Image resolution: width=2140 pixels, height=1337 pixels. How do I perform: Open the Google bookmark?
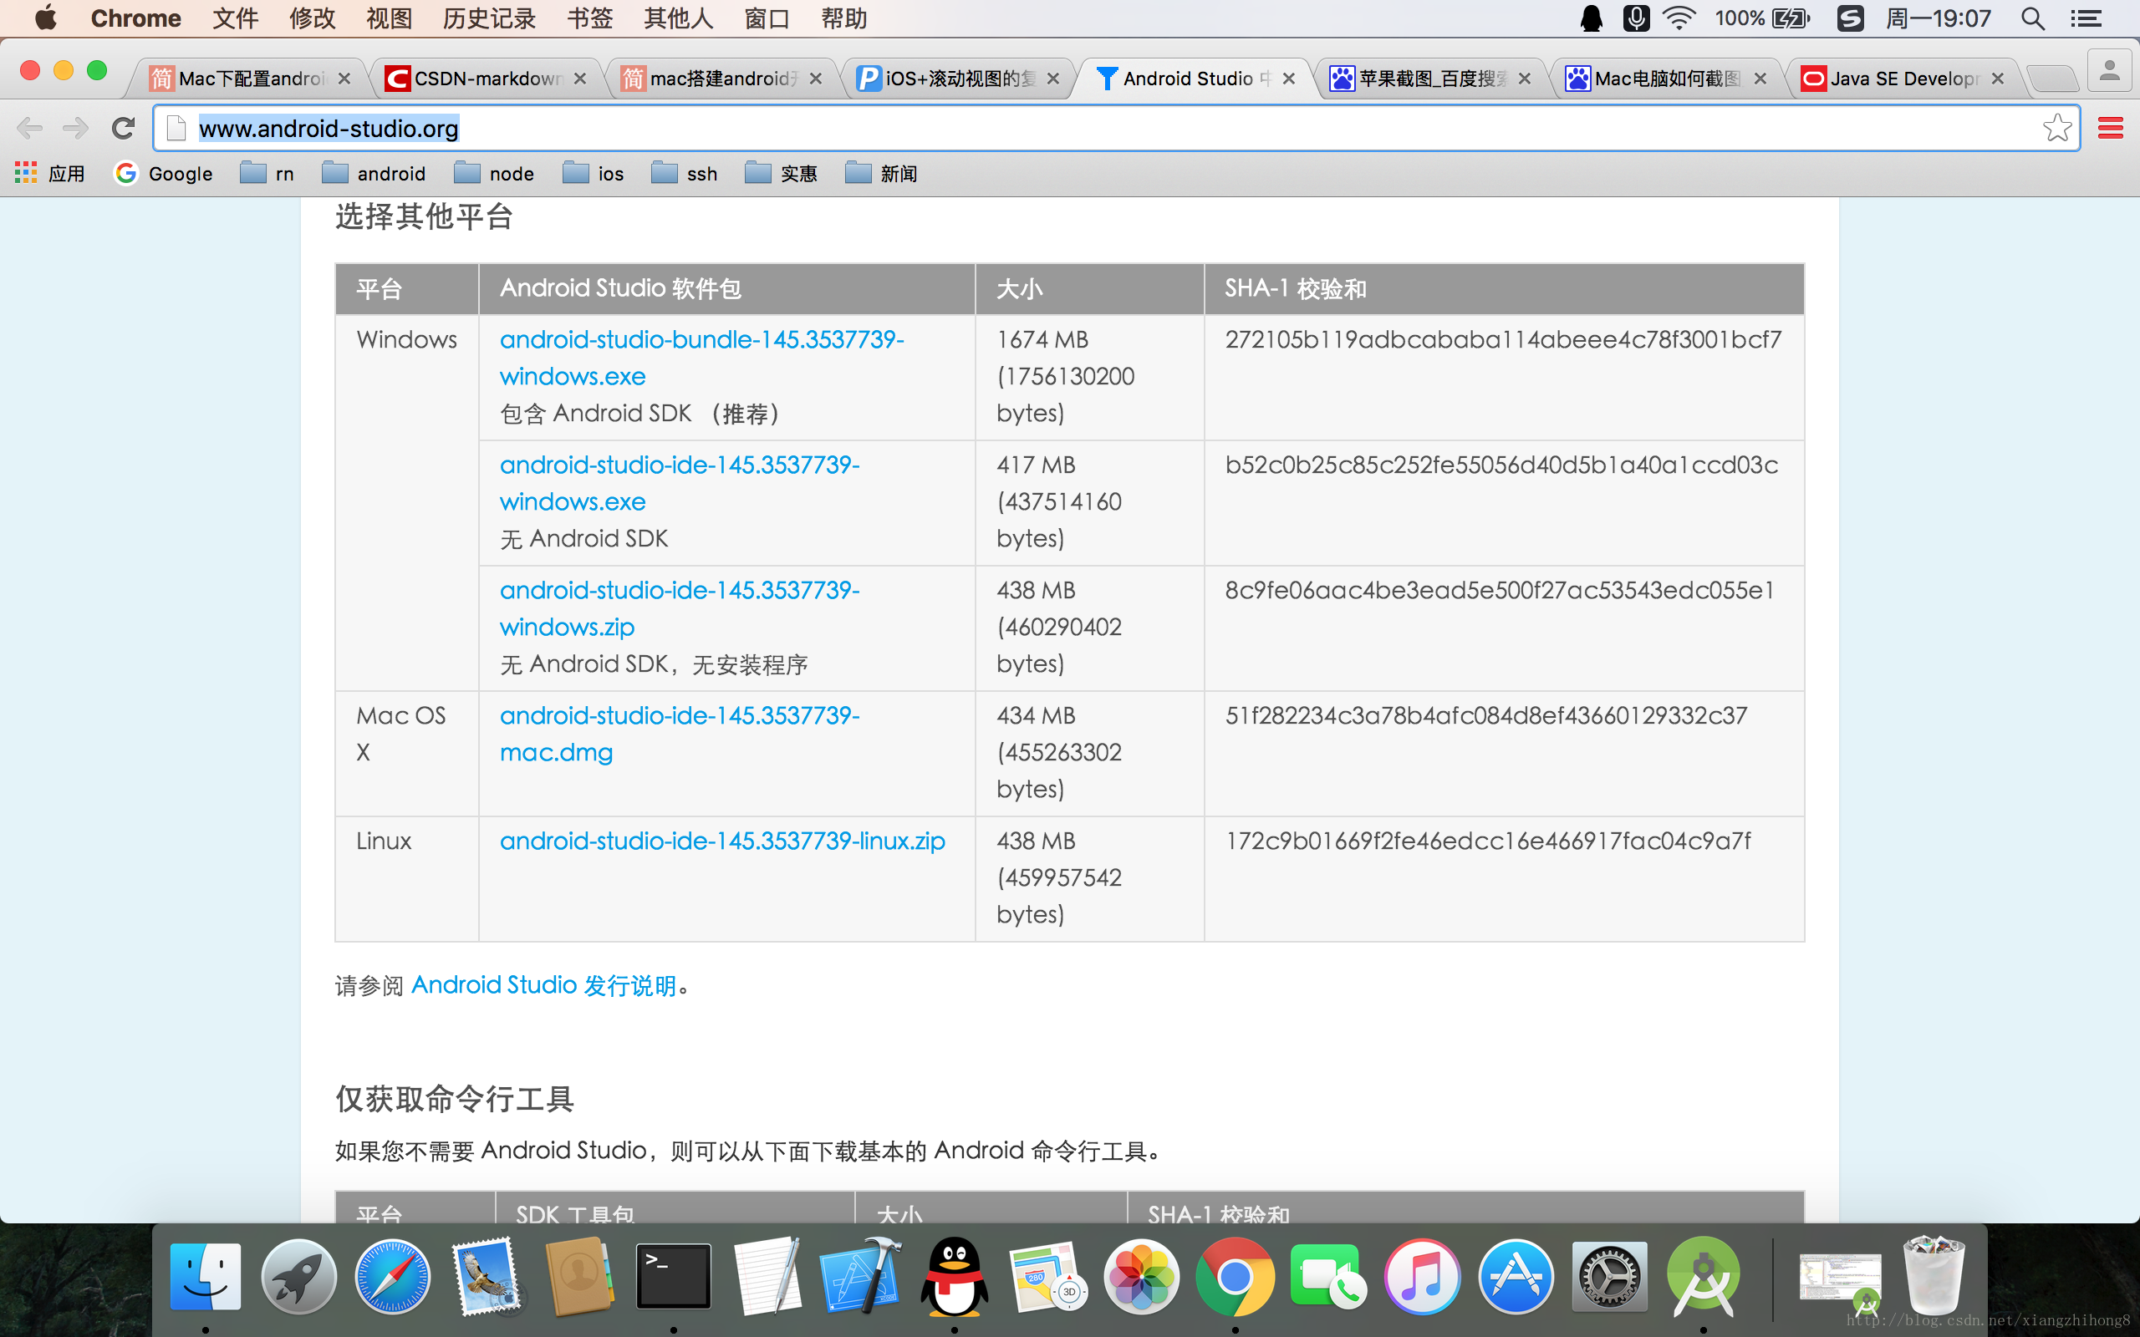pos(164,173)
